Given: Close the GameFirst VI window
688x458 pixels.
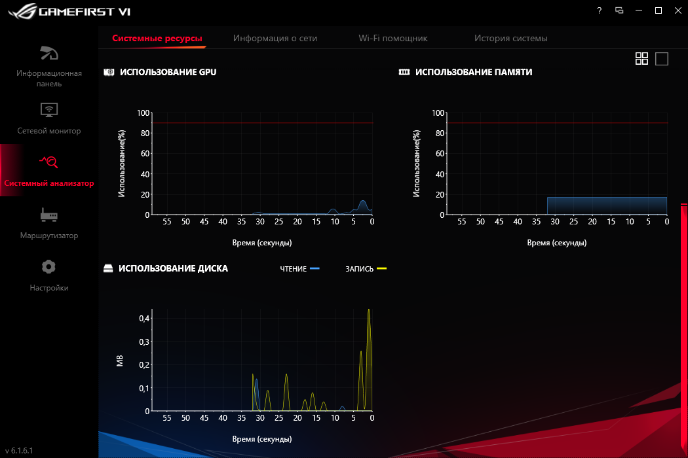Looking at the screenshot, I should (678, 10).
